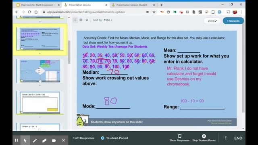Go forward in browser history
Screen dimensions: 258x145
(x=23, y=12)
